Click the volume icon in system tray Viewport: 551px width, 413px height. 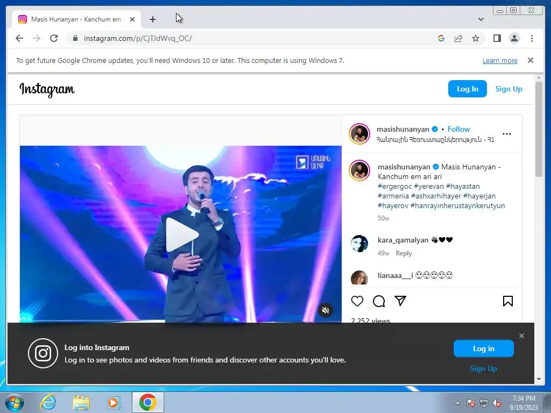(x=497, y=403)
